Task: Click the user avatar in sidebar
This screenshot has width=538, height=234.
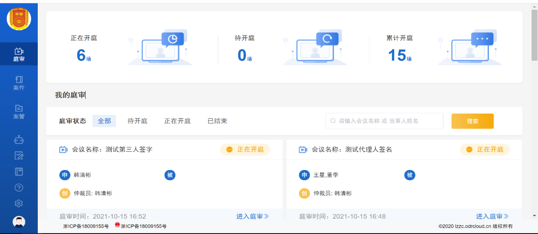Action: tap(19, 221)
